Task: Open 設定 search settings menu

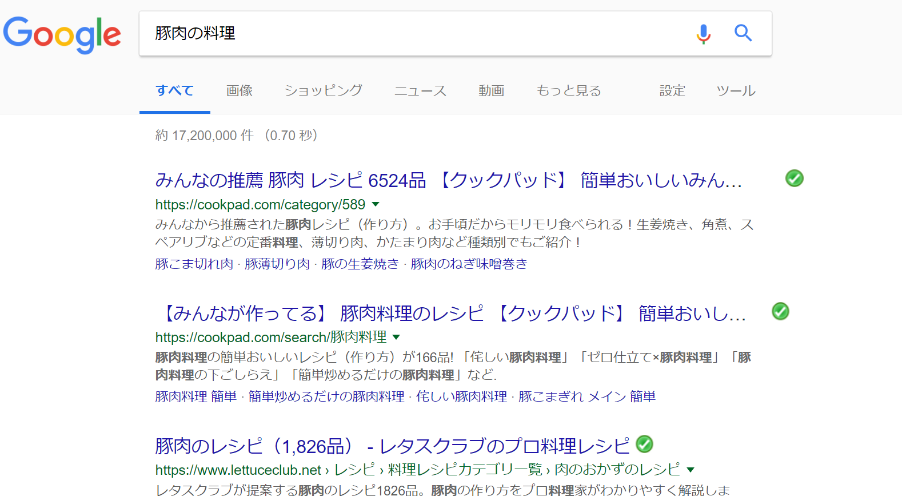Action: coord(672,90)
